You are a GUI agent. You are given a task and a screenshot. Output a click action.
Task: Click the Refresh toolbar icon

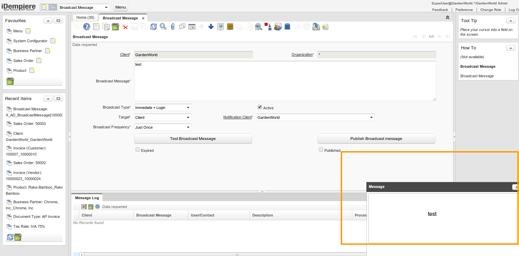point(154,27)
